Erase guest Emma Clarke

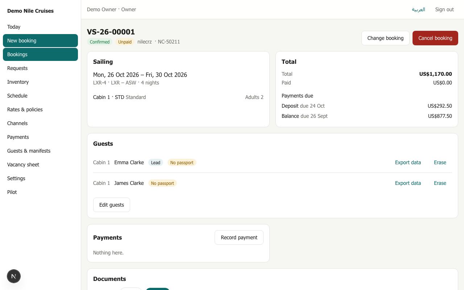point(440,162)
